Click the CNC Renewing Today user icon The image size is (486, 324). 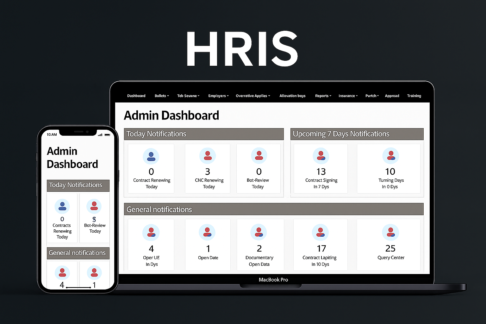point(208,156)
